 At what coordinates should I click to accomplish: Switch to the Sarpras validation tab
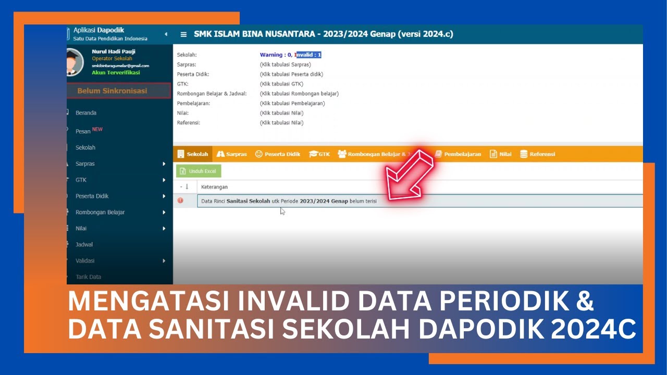tap(231, 154)
